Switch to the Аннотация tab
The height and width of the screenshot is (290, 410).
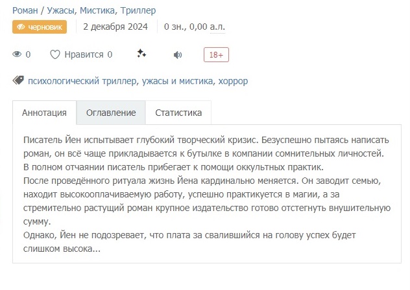44,113
